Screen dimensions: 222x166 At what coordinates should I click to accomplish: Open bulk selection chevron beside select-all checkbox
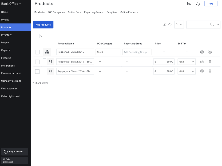[41, 36]
